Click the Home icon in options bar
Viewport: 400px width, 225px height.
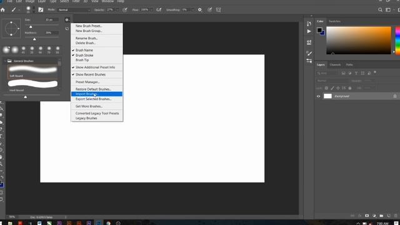pyautogui.click(x=2, y=10)
